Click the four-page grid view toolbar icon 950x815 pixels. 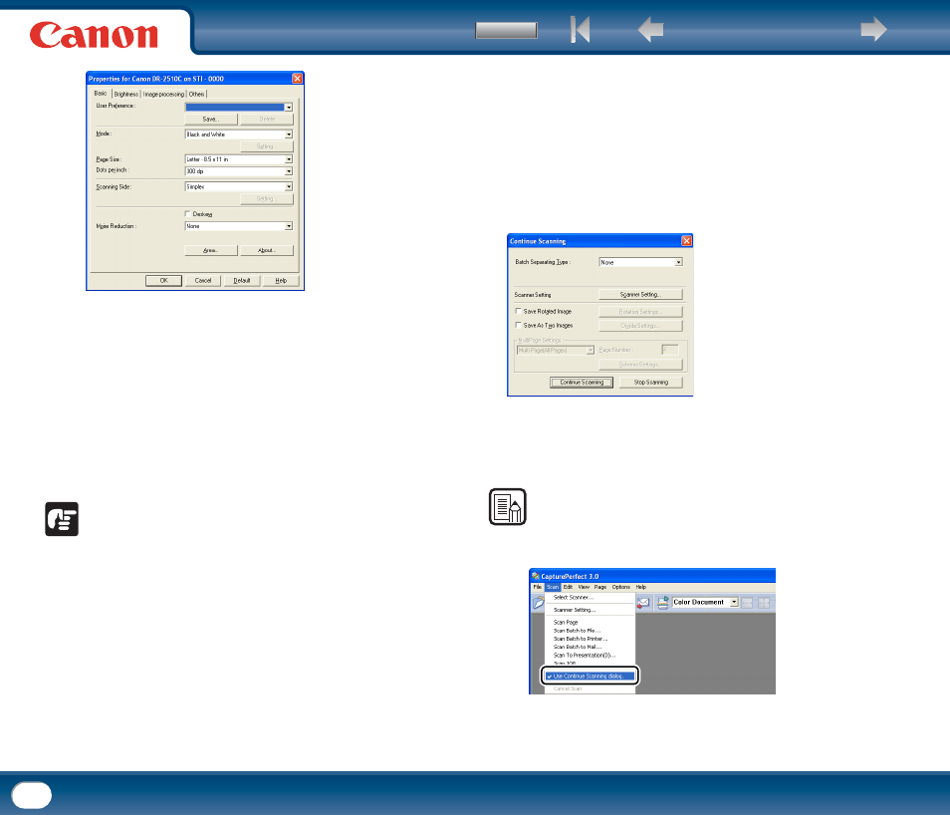pos(764,603)
